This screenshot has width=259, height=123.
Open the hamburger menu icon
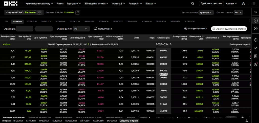coord(254,4)
